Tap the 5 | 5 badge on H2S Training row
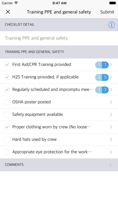118x209 pixels. click(102, 77)
